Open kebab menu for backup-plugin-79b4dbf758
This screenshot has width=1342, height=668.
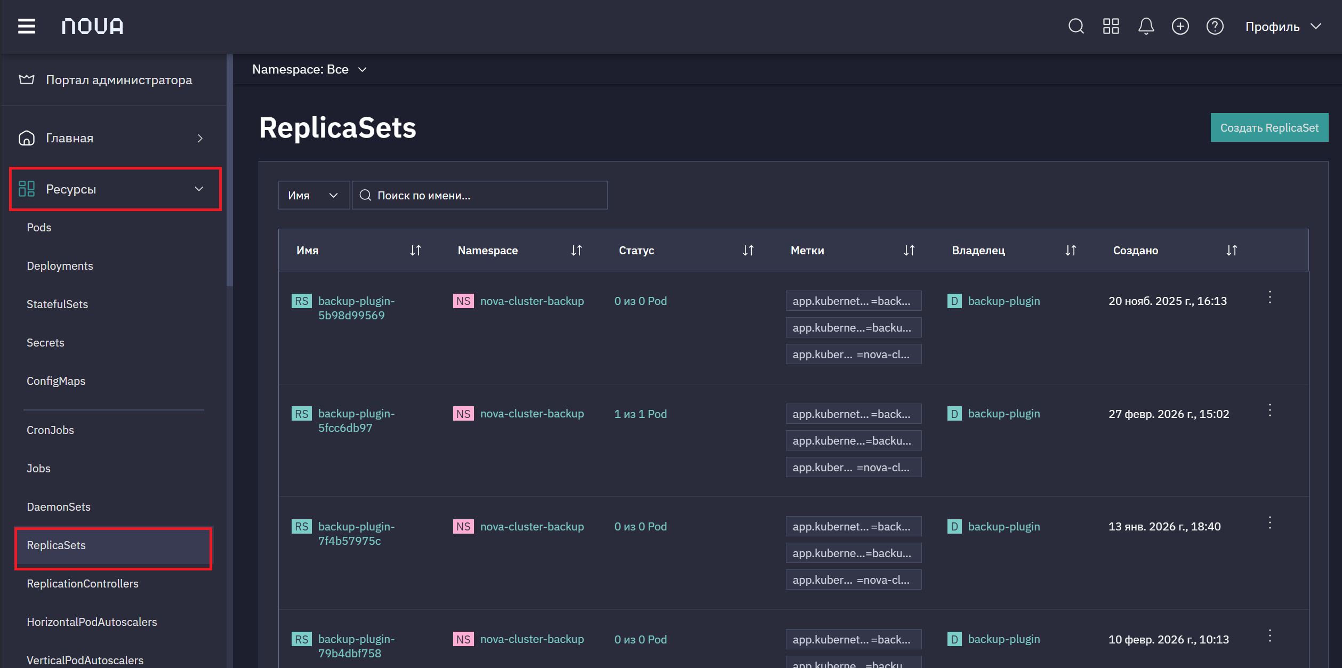(1270, 636)
